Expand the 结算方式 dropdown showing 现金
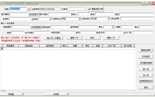155x97 pixels. (x=79, y=19)
